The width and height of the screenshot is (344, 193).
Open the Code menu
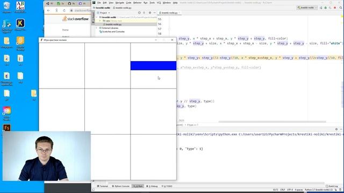(x=128, y=3)
